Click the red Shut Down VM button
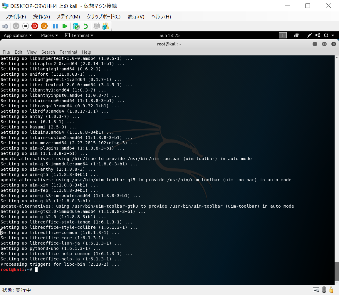 coord(35,26)
